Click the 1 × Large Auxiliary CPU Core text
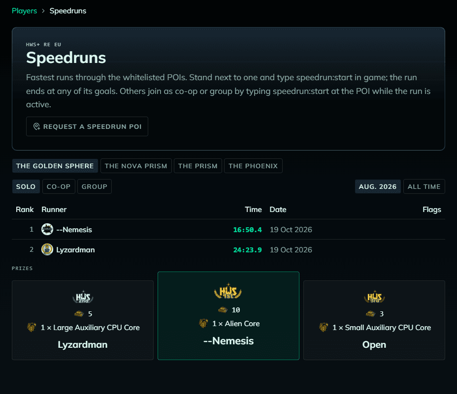The width and height of the screenshot is (457, 394). click(x=90, y=328)
